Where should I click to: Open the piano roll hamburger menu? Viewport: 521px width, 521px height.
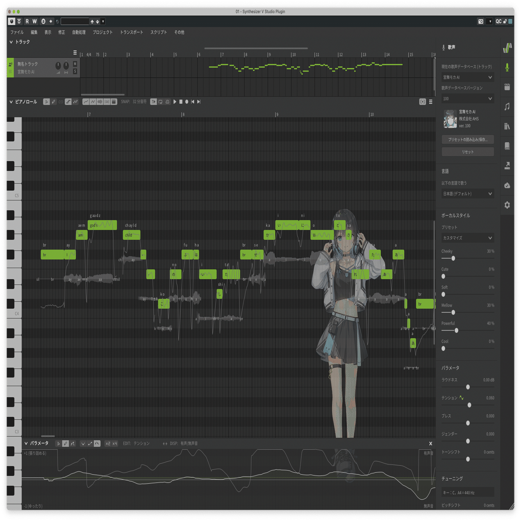point(430,102)
